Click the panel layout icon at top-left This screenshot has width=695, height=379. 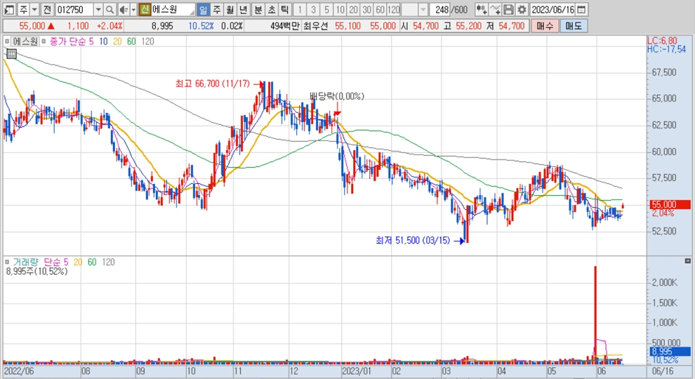click(x=8, y=10)
